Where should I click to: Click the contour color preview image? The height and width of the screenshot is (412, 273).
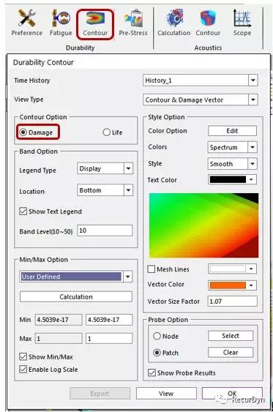coord(204,225)
